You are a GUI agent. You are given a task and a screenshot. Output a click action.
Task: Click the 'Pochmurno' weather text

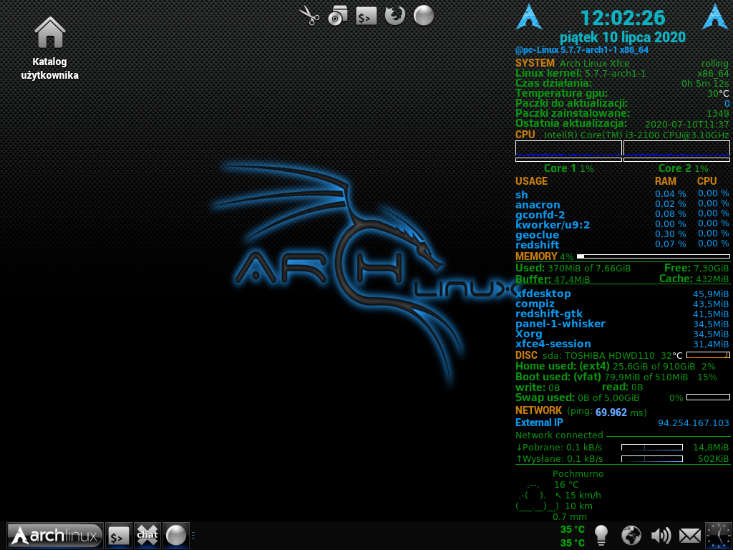[578, 474]
